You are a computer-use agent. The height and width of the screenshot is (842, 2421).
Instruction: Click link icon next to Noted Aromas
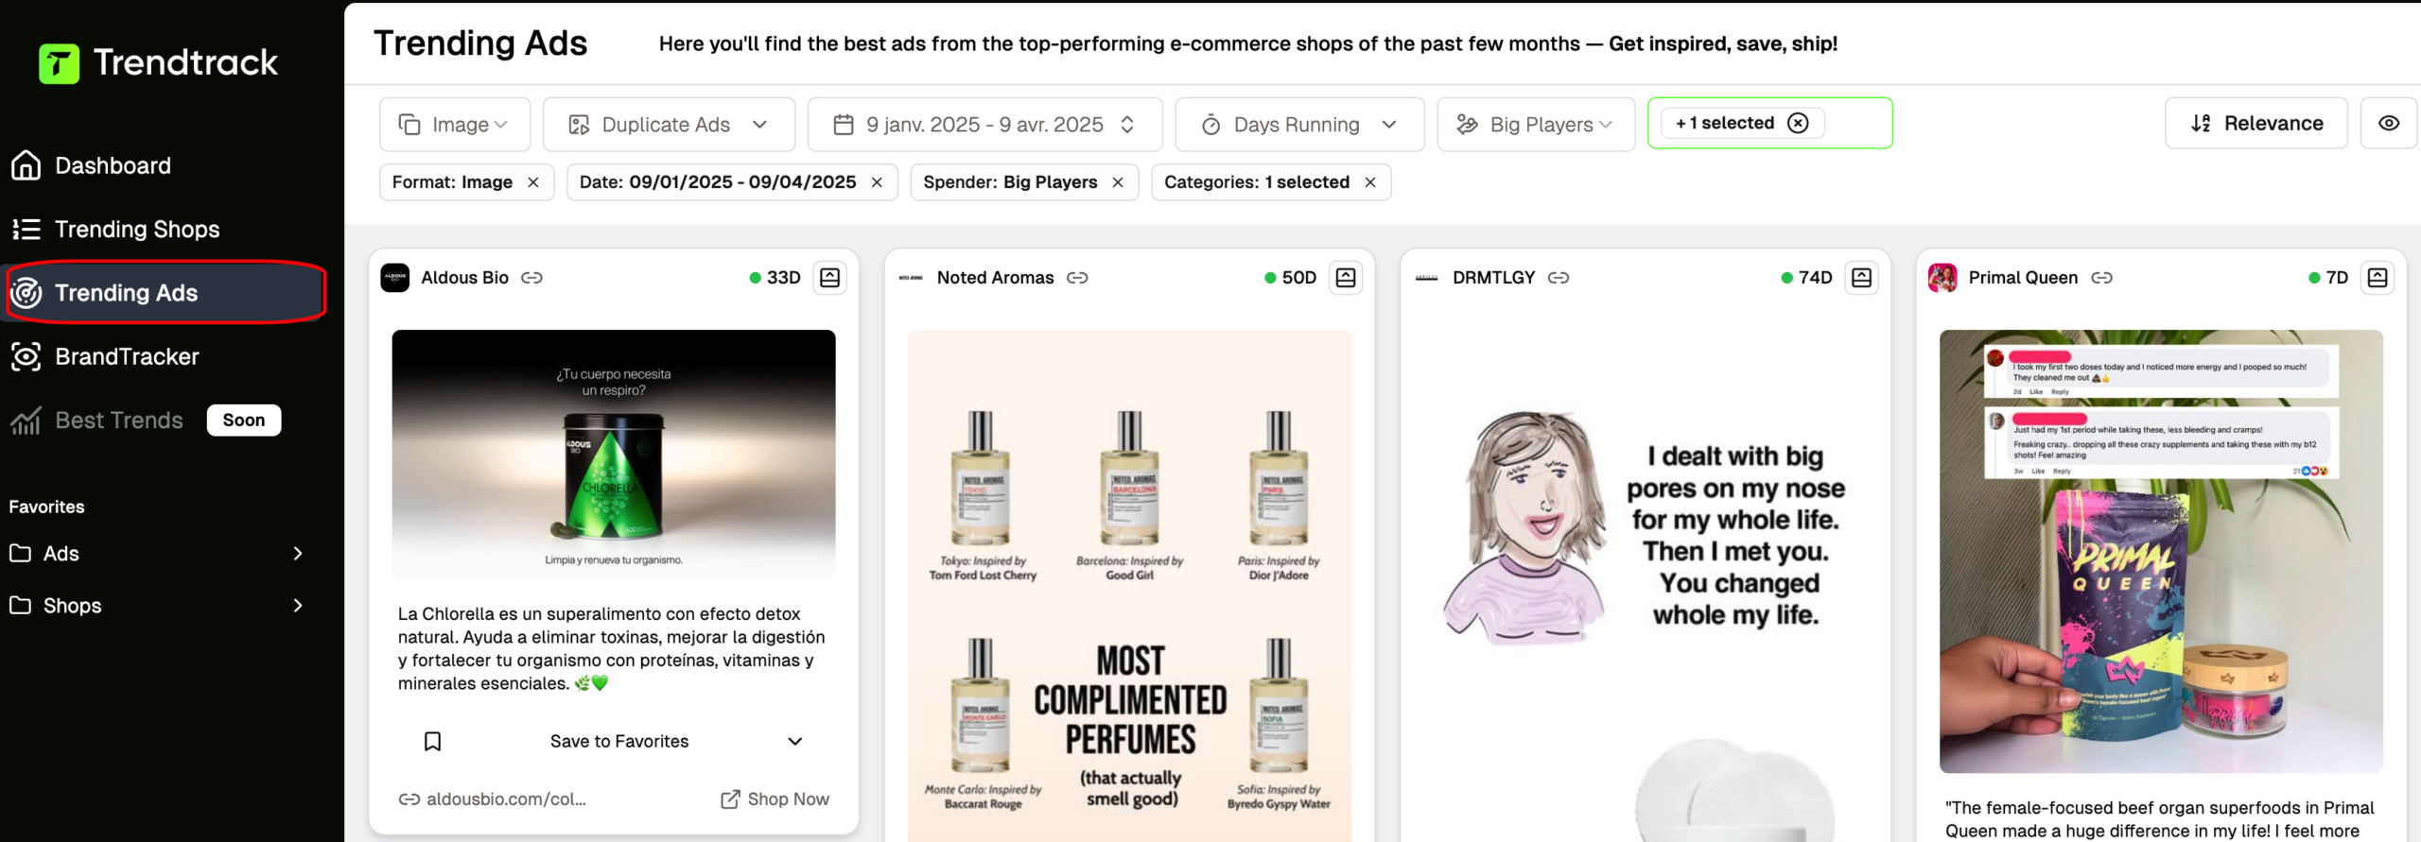1077,277
